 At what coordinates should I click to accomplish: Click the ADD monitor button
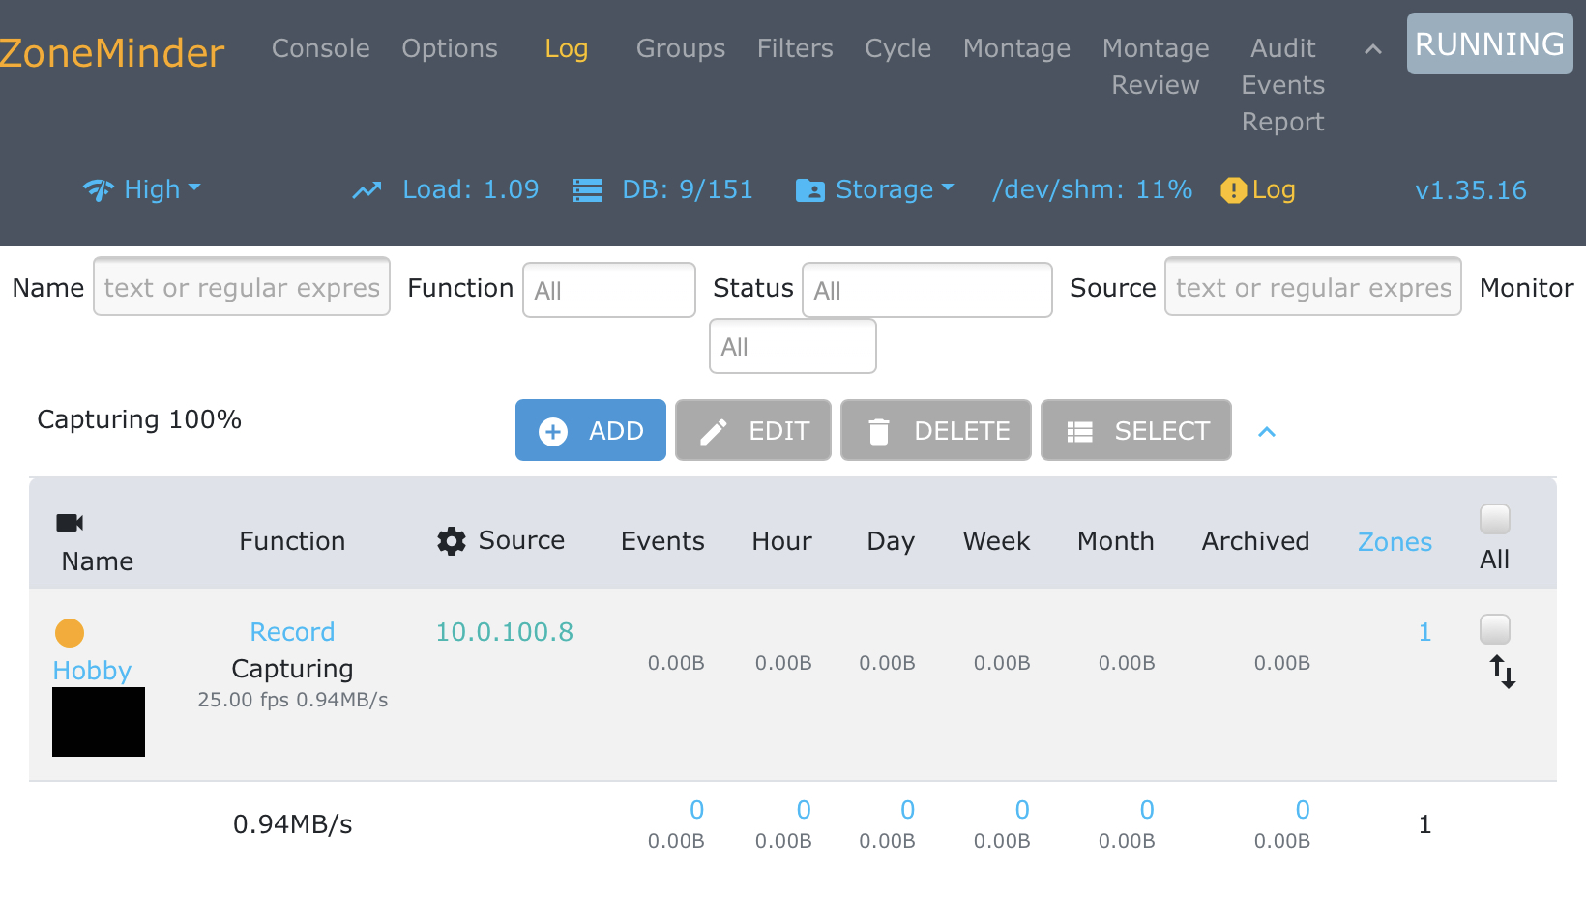click(x=591, y=430)
